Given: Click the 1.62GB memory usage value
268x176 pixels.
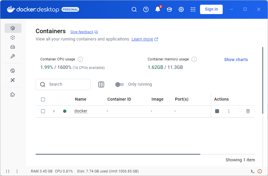Looking at the screenshot, I should tap(155, 67).
